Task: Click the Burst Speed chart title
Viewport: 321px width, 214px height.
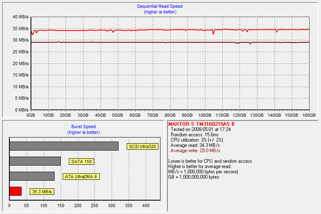Action: point(84,127)
